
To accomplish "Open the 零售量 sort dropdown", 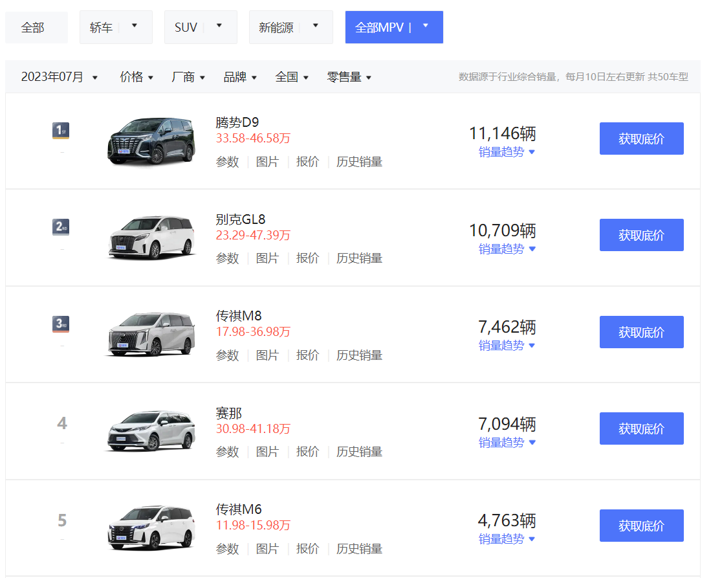I will tap(349, 76).
